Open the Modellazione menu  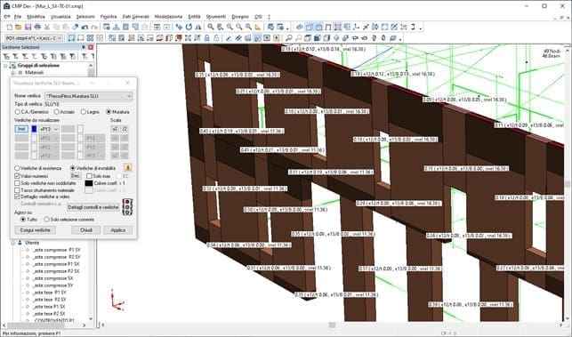pyautogui.click(x=168, y=17)
